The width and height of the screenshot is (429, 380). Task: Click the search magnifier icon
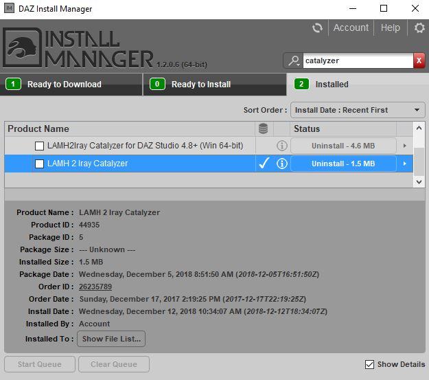pos(294,60)
